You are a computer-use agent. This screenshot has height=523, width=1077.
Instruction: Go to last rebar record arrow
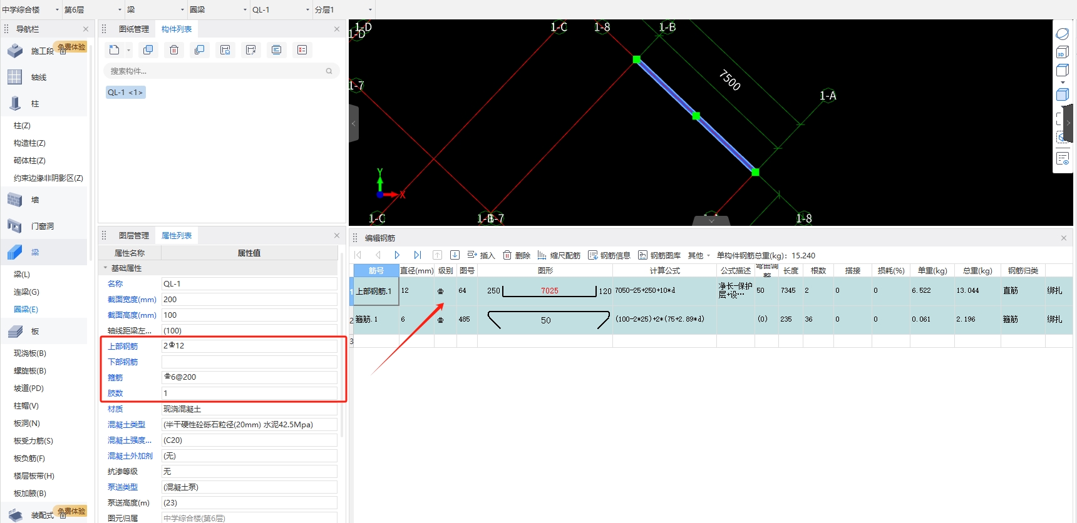tap(418, 255)
